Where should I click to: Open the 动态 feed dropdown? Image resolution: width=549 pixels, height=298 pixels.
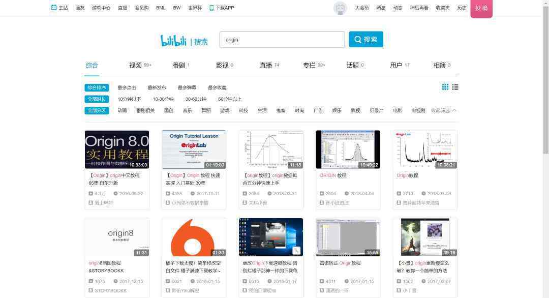click(x=398, y=8)
